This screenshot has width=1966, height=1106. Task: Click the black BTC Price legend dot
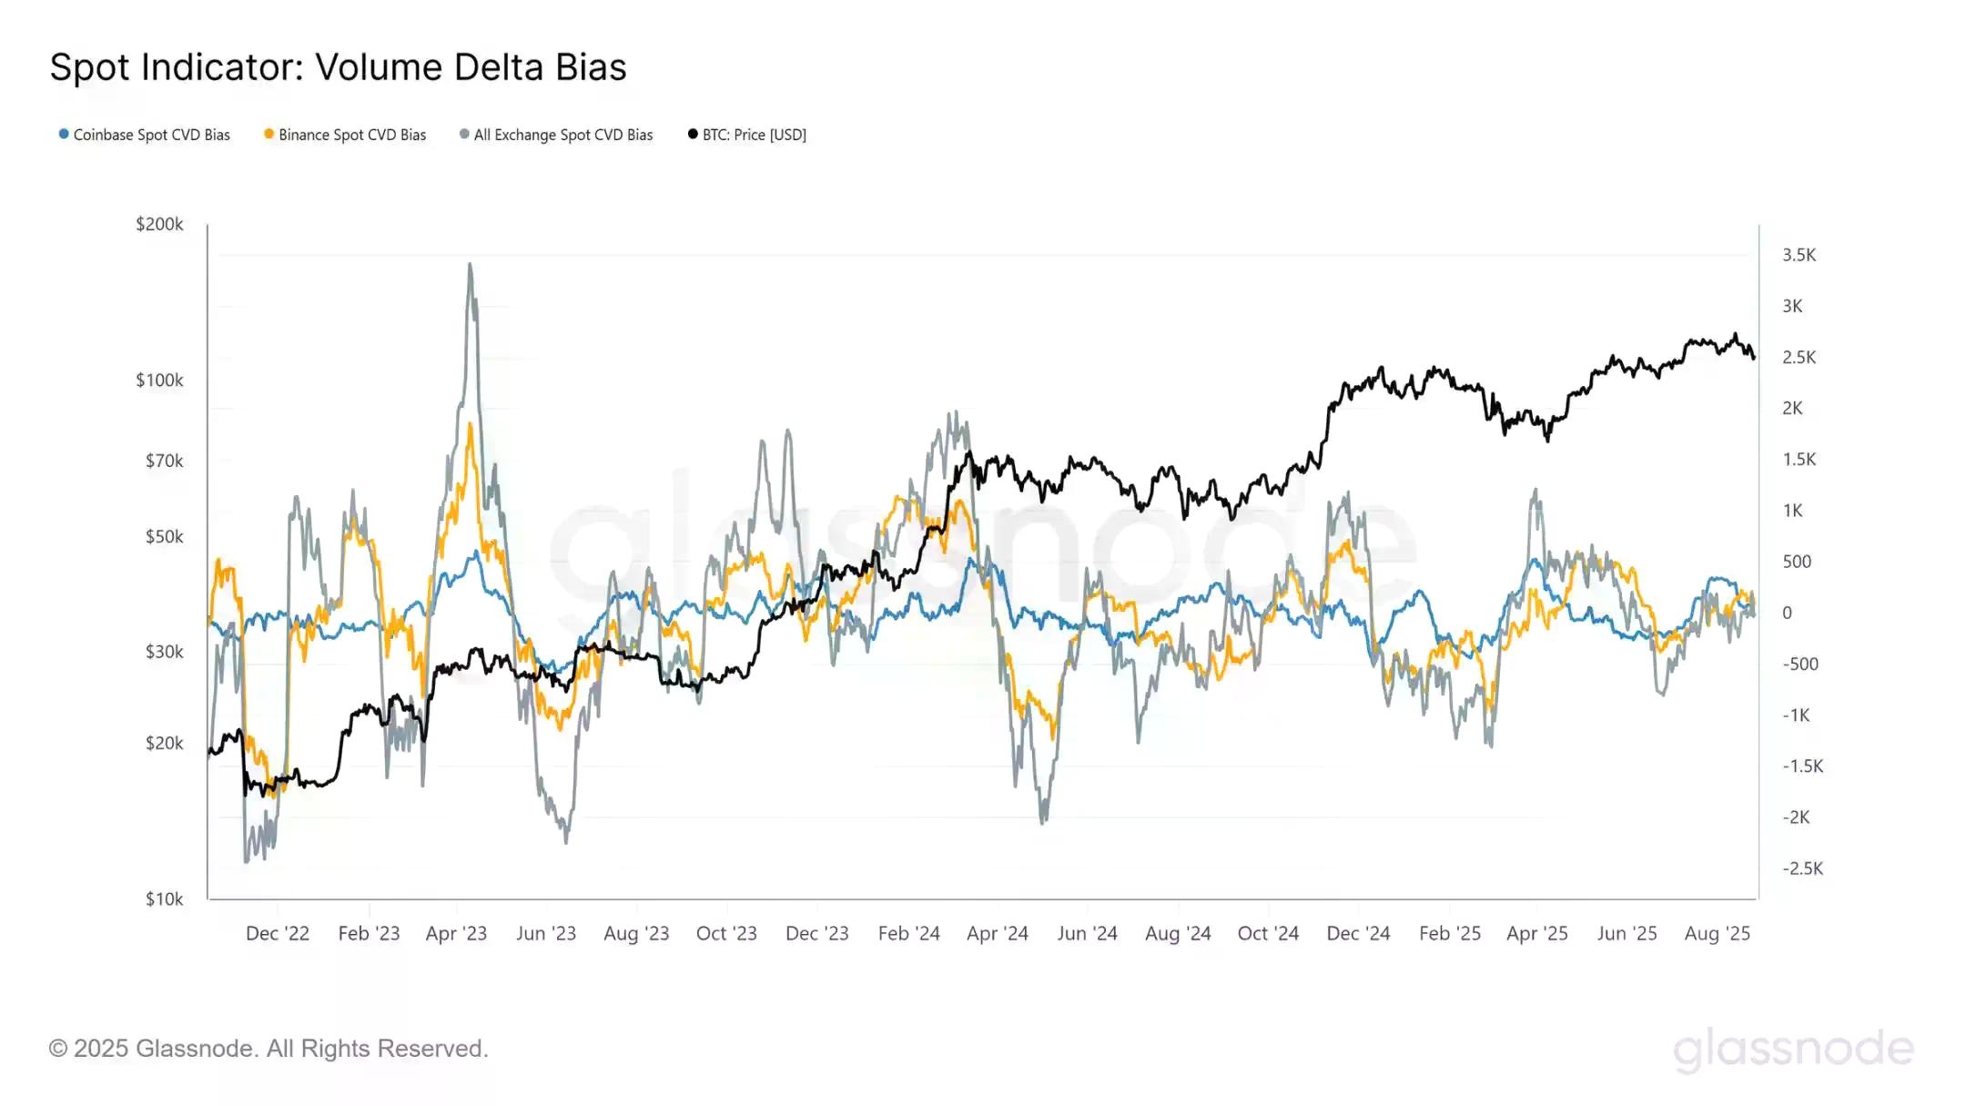[693, 135]
